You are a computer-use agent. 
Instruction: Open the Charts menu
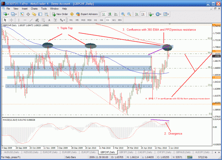tap(34, 9)
